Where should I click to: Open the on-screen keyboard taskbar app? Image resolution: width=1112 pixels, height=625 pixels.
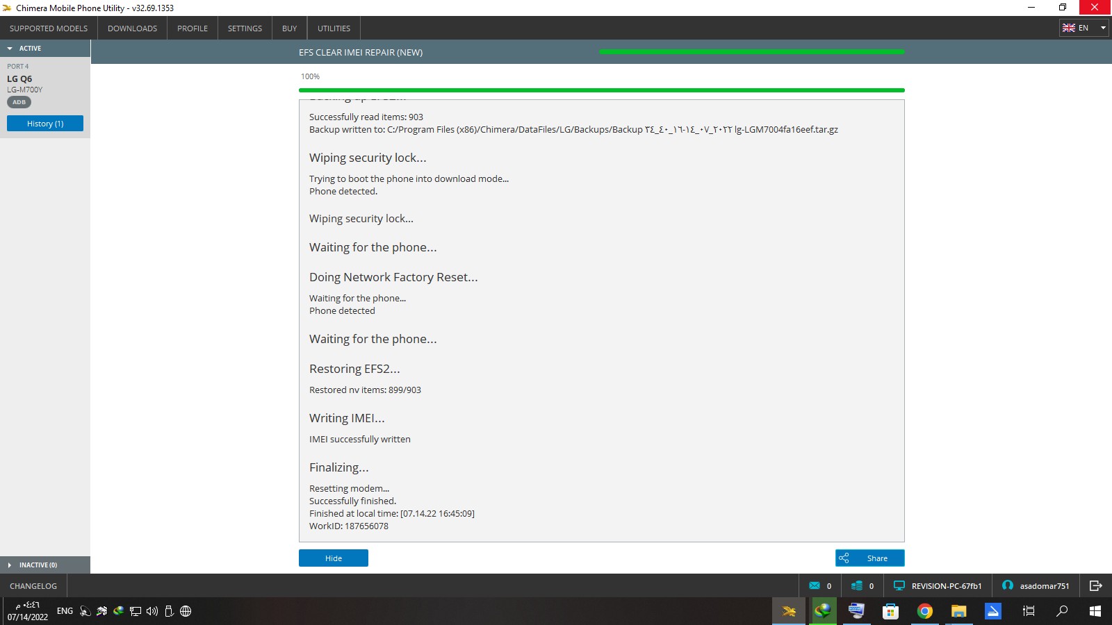point(857,611)
